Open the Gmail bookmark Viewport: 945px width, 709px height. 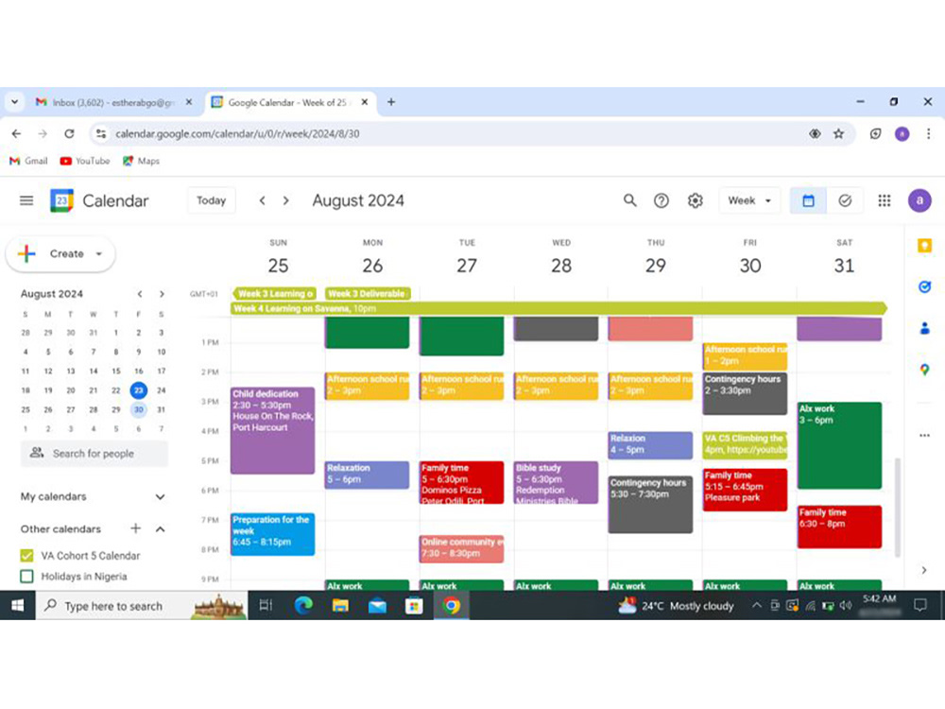click(28, 161)
